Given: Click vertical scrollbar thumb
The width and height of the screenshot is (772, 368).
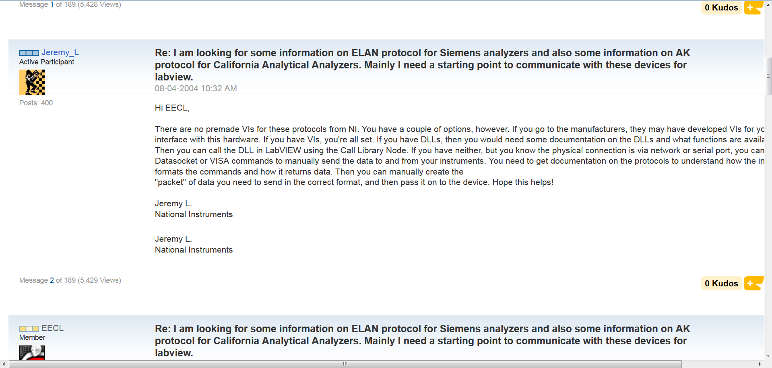Looking at the screenshot, I should (x=768, y=76).
